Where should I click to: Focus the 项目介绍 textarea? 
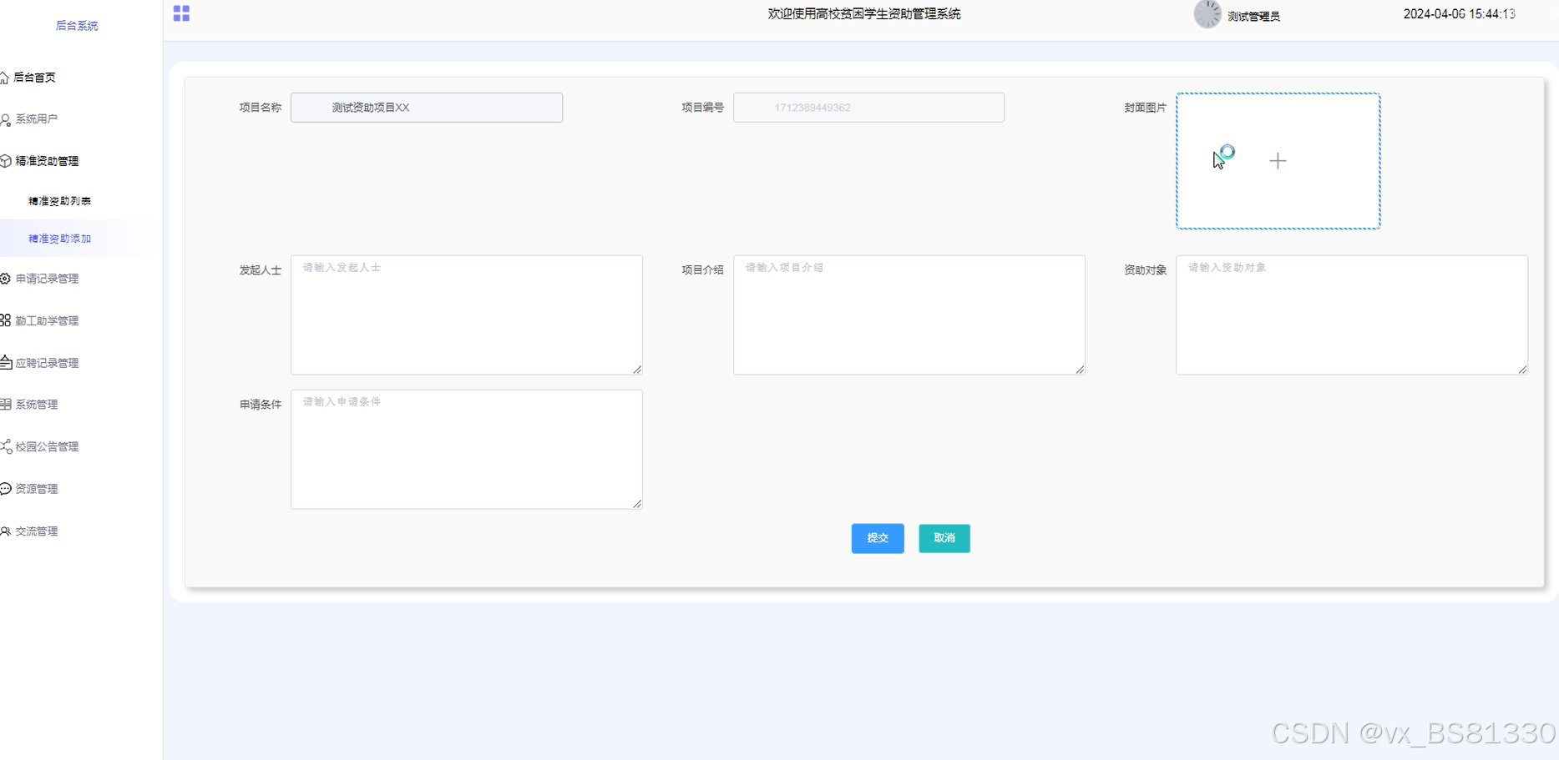[909, 315]
